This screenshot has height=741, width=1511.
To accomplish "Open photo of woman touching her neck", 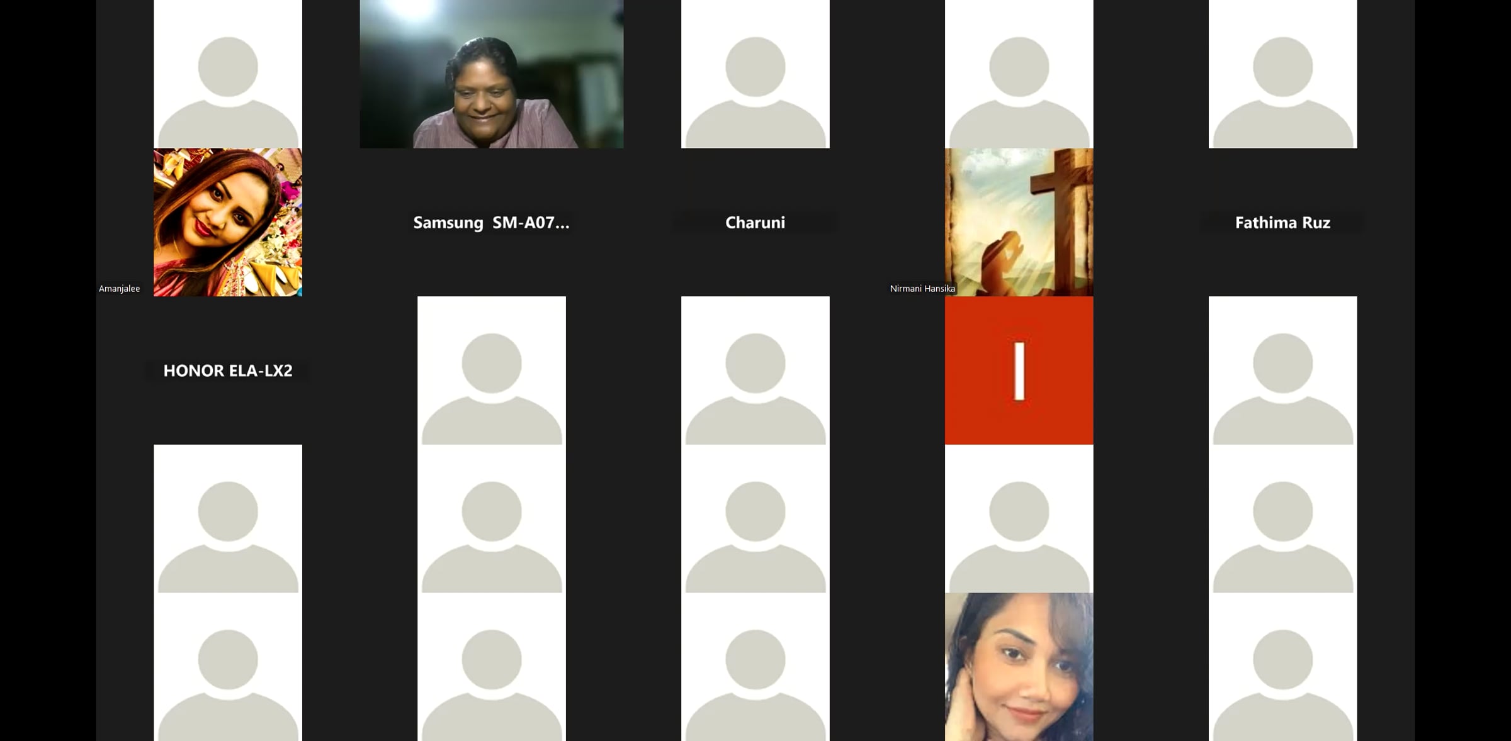I will point(1019,667).
